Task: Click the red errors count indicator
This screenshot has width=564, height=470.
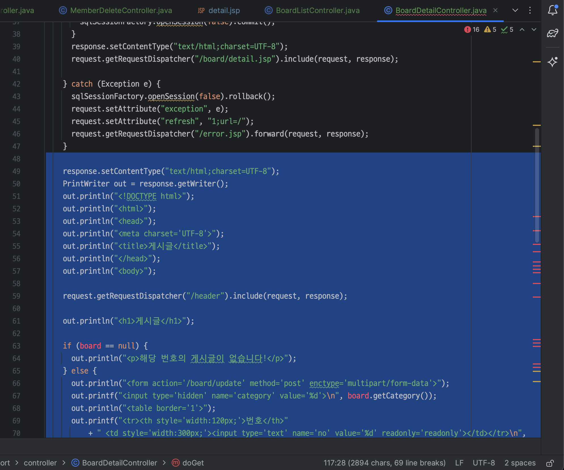Action: click(x=472, y=29)
